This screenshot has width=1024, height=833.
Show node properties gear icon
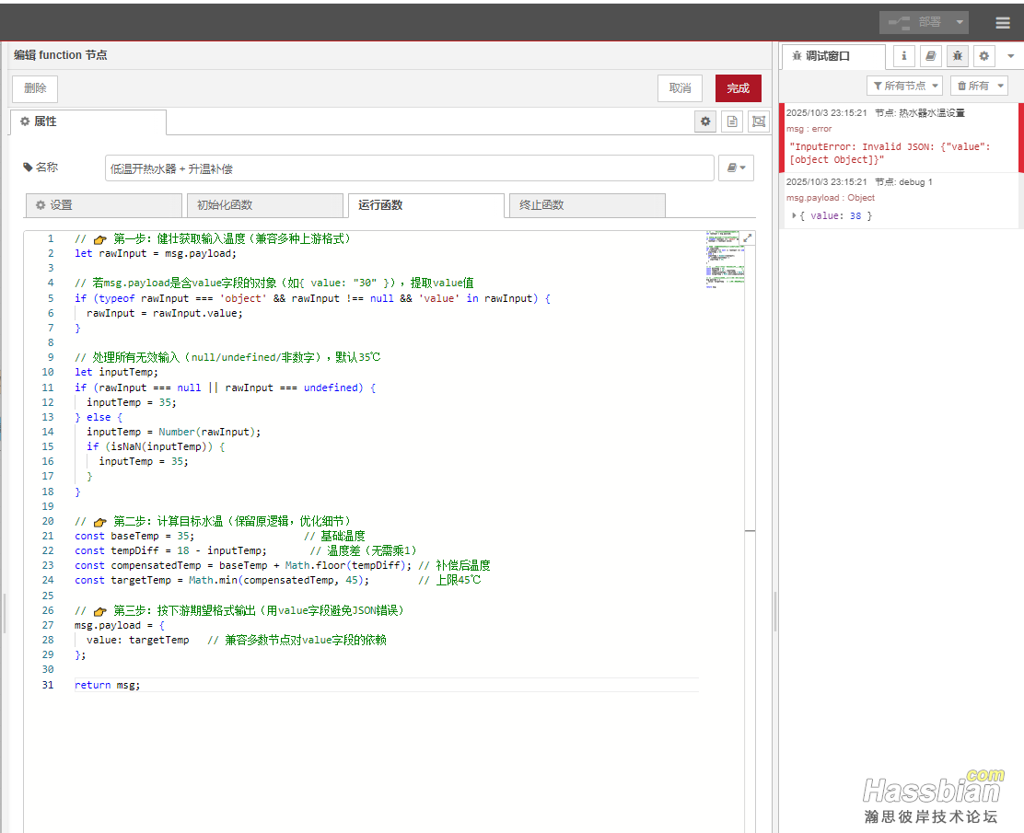click(705, 121)
